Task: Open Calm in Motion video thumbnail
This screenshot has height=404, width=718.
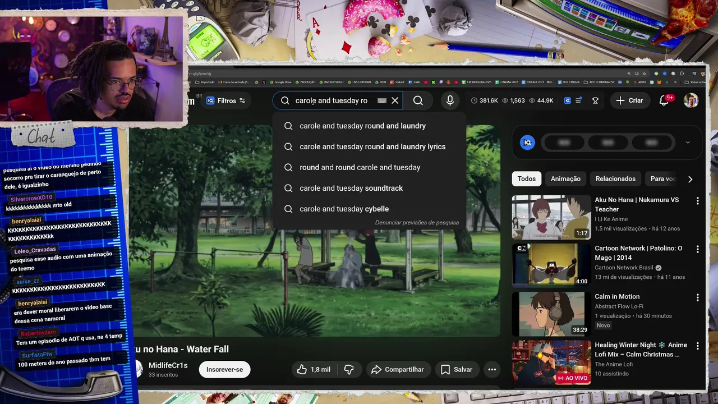Action: pos(551,314)
